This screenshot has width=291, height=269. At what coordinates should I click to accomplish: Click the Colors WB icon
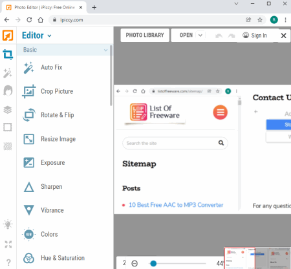point(28,234)
